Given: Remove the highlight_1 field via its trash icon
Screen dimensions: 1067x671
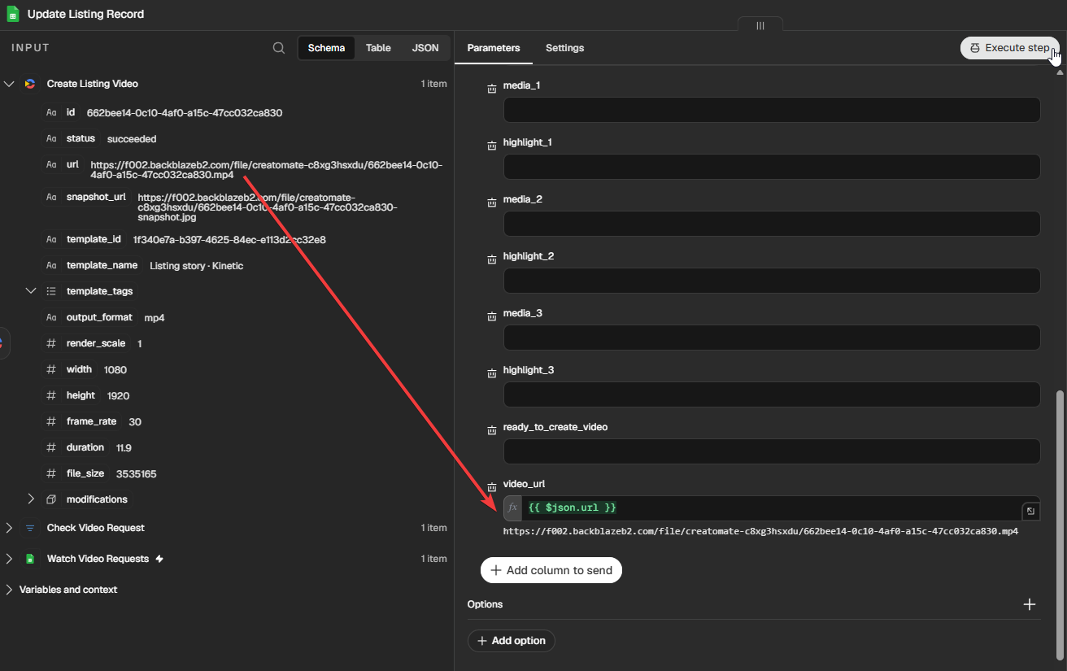Looking at the screenshot, I should coord(491,146).
